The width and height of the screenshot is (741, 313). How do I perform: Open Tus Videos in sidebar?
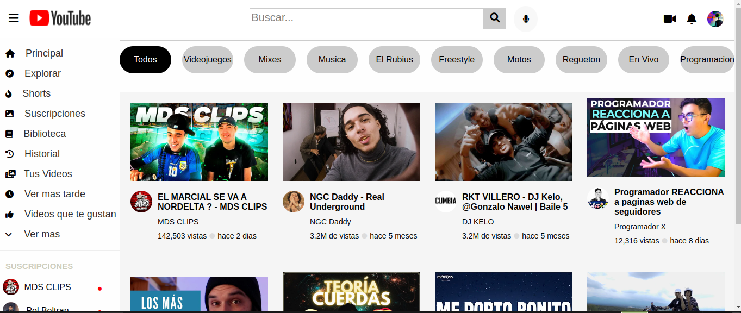point(48,174)
